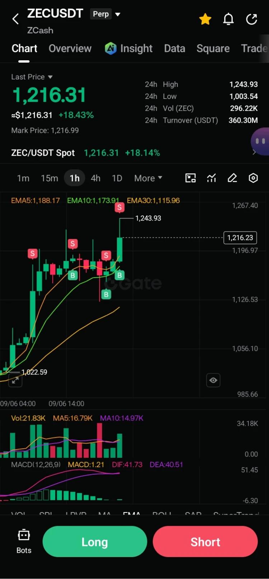Tap the green Long button
This screenshot has width=269, height=579.
pos(95,542)
